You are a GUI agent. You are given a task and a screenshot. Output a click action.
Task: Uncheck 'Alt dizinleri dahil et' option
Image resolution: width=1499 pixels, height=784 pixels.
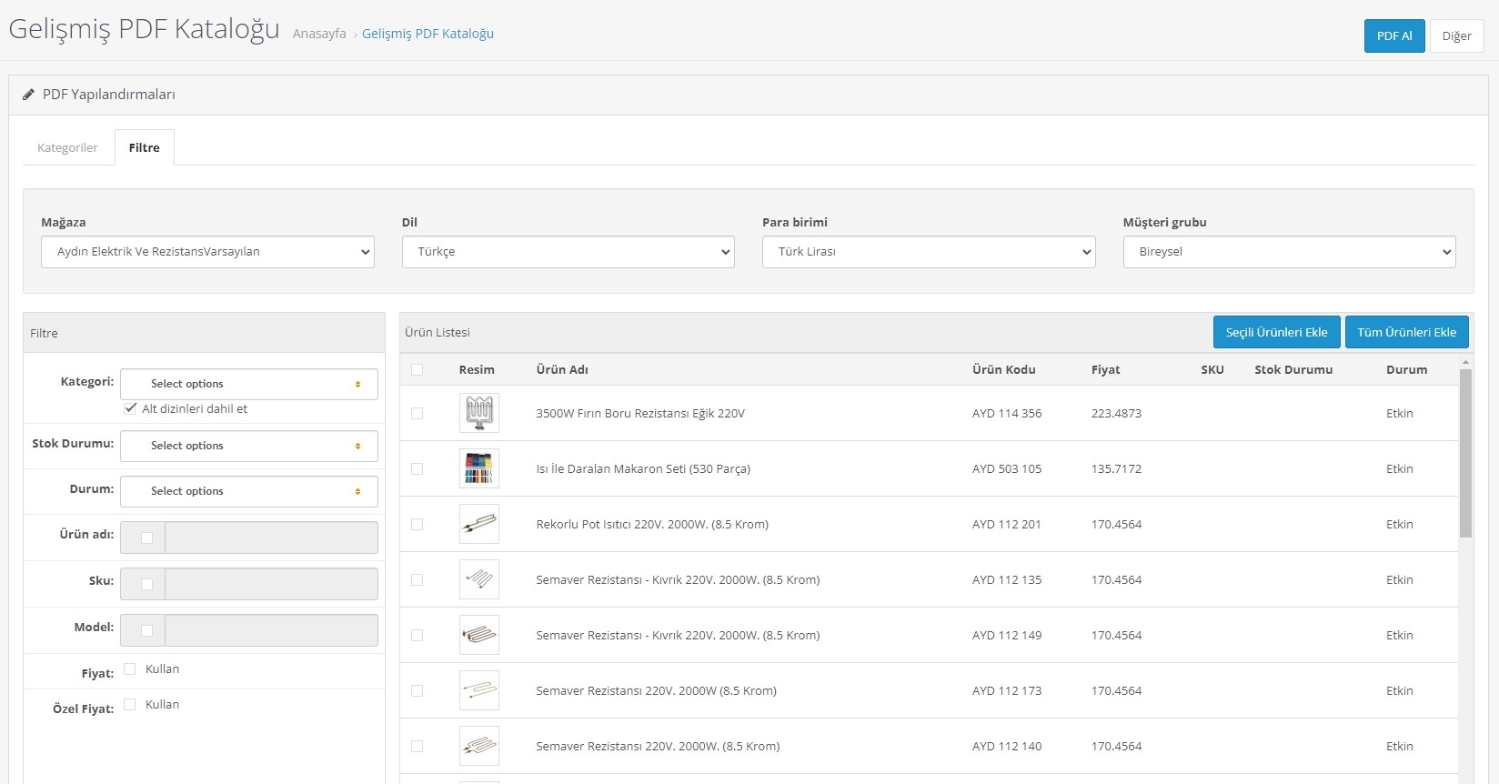(131, 408)
